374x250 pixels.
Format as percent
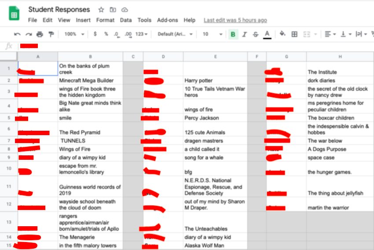(x=106, y=34)
